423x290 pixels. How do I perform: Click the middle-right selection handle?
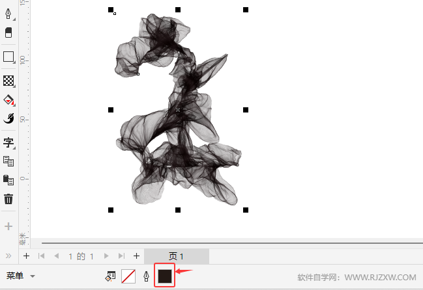tap(246, 110)
